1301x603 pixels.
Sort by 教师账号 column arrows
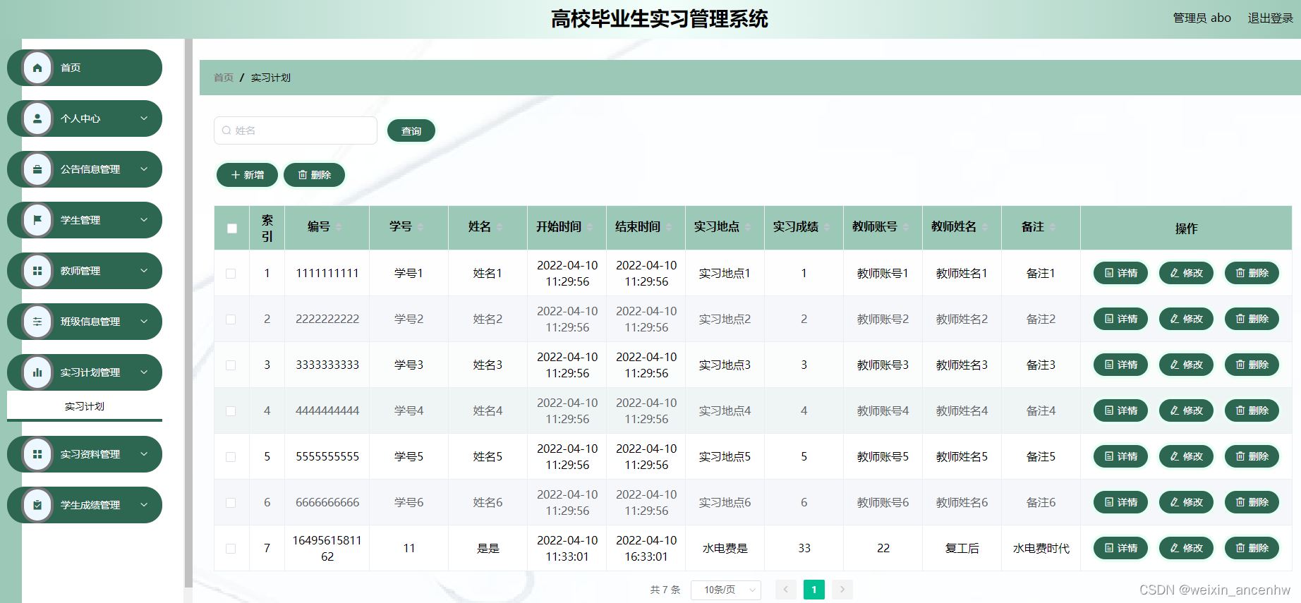906,227
